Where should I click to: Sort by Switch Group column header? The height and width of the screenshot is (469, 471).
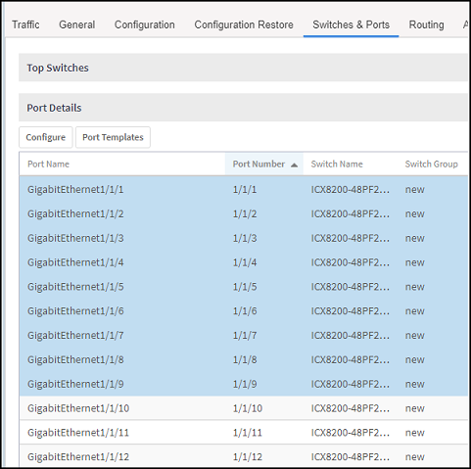[x=432, y=164]
